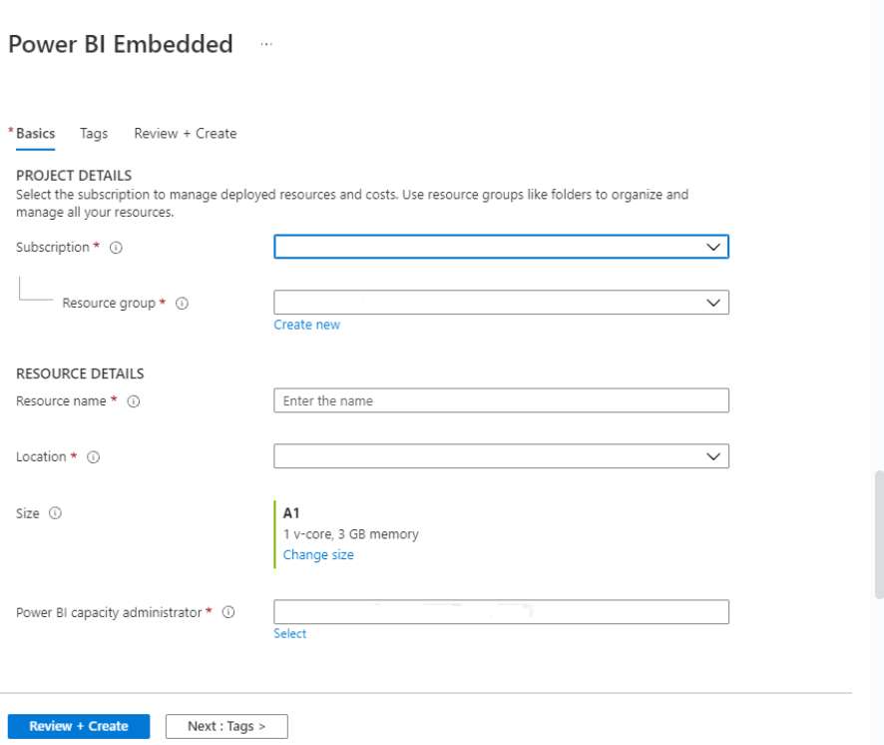Image resolution: width=884 pixels, height=745 pixels.
Task: Click Create new under Resource group
Action: tap(306, 324)
